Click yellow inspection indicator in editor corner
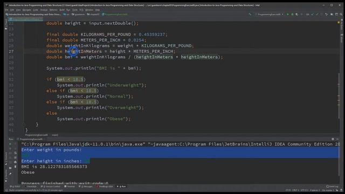 [x=338, y=23]
